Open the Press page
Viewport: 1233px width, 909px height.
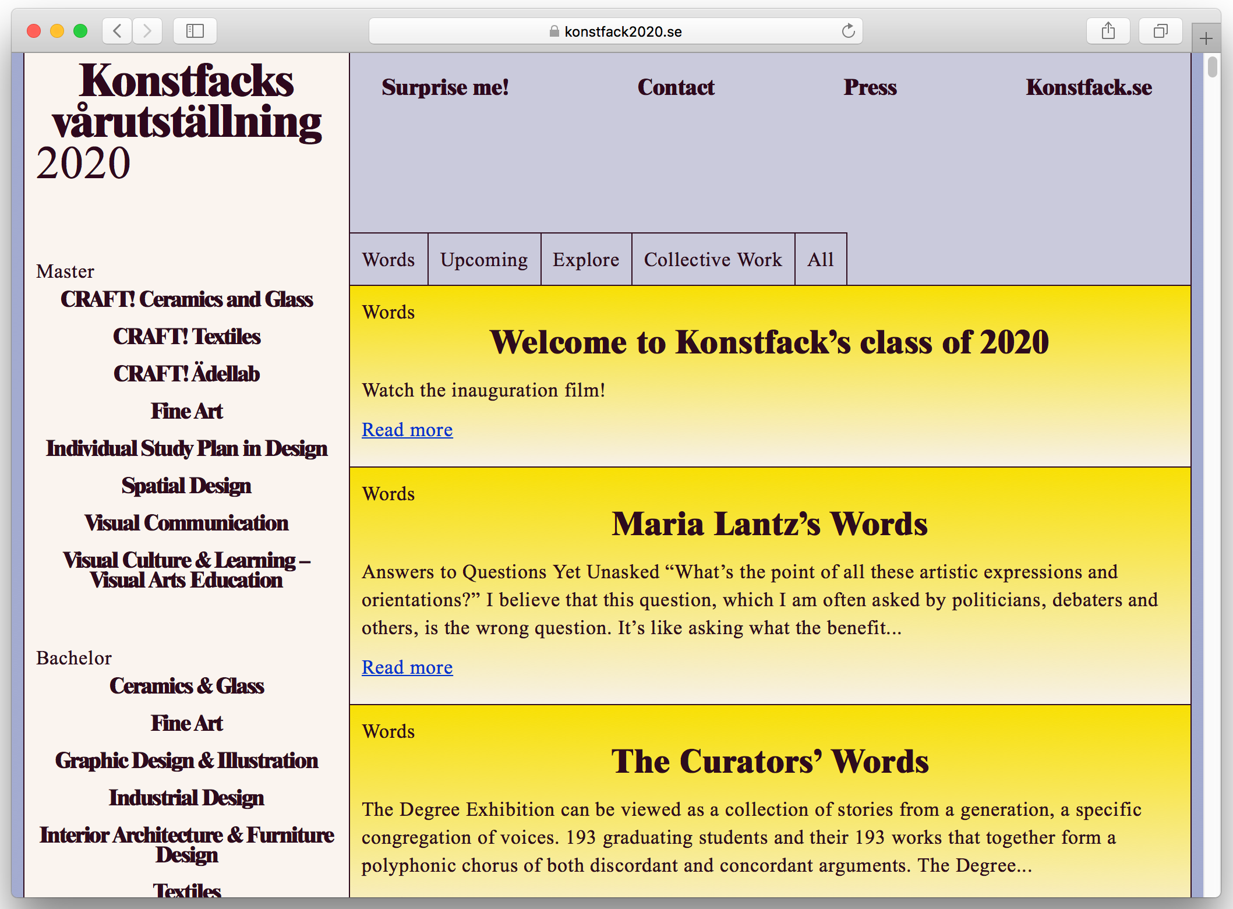pos(870,87)
